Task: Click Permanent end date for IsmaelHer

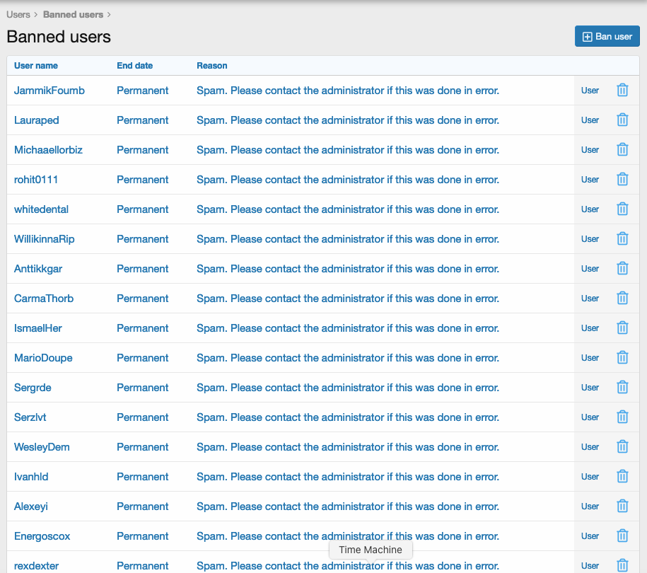Action: pyautogui.click(x=142, y=328)
